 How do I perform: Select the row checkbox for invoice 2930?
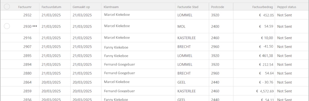7,26
